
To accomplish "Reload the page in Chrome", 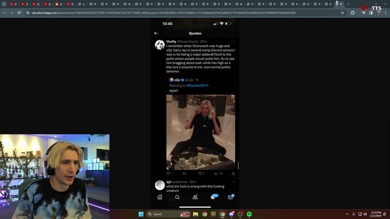I will point(19,13).
